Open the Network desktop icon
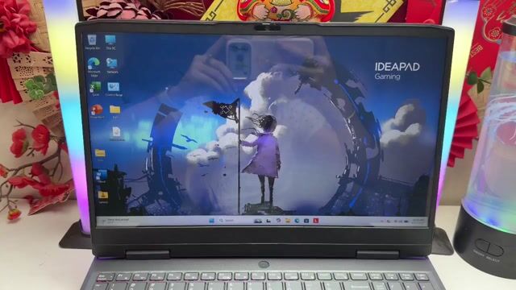Image resolution: width=516 pixels, height=290 pixels. [x=112, y=65]
